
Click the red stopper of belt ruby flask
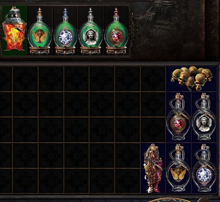click(x=116, y=12)
